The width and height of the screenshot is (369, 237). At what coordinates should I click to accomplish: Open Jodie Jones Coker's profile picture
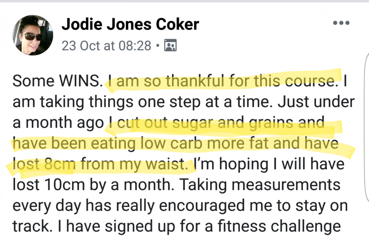pyautogui.click(x=33, y=35)
